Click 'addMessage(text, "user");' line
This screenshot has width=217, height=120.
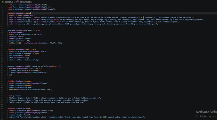[x=20, y=39]
